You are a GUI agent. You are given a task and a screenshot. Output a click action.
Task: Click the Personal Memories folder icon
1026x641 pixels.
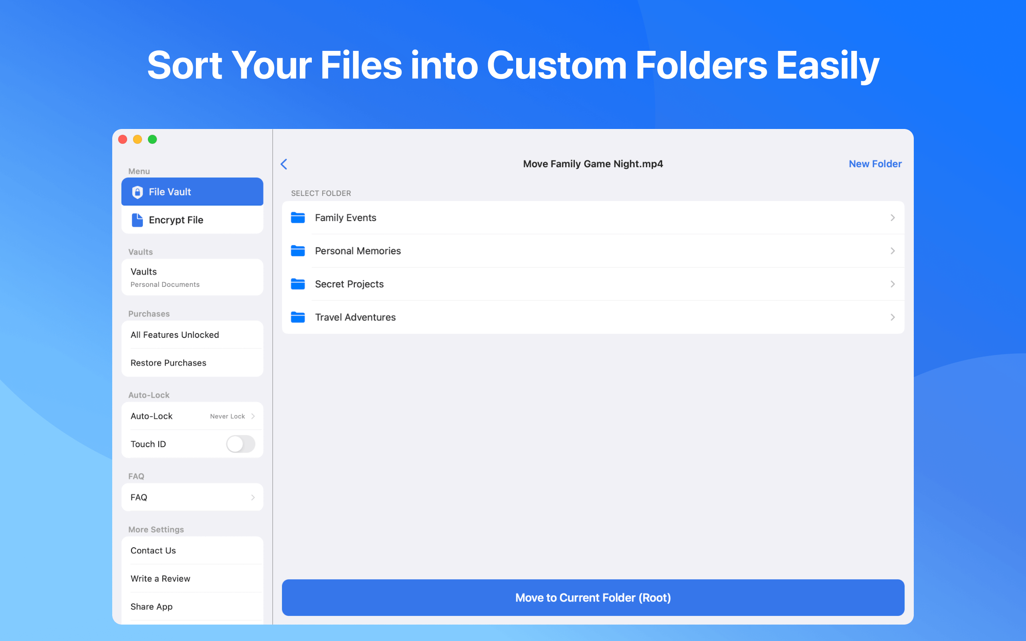pyautogui.click(x=298, y=251)
